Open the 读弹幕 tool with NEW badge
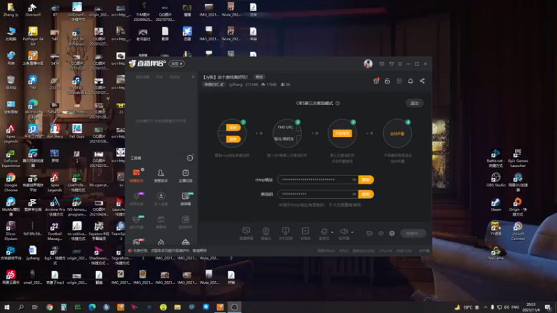 click(185, 198)
